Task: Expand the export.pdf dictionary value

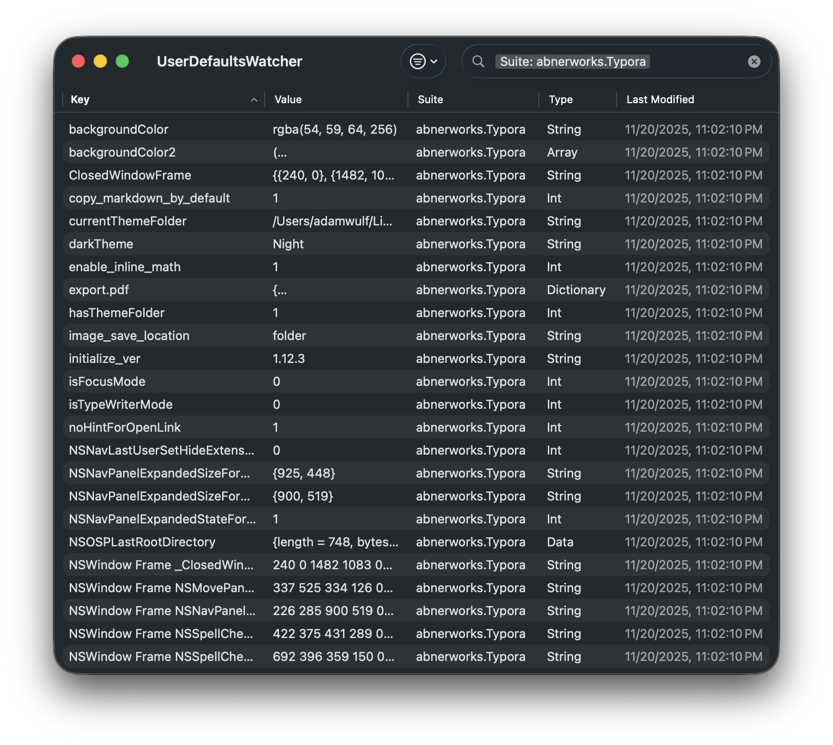Action: point(278,289)
